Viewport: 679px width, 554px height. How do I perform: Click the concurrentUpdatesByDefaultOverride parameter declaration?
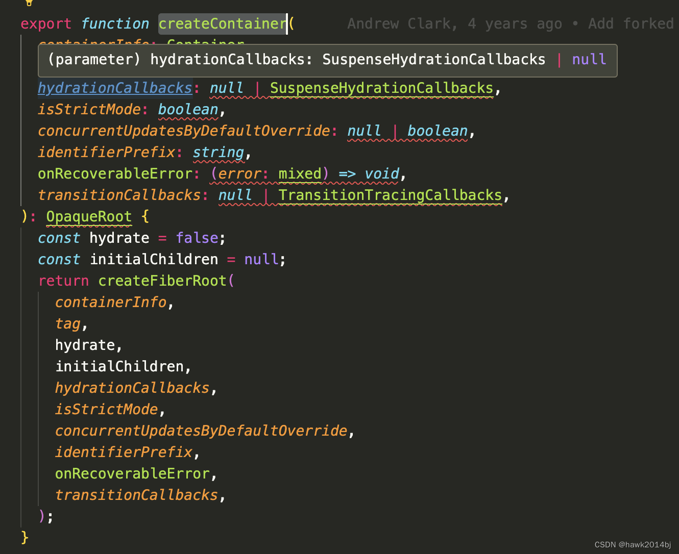pos(184,131)
